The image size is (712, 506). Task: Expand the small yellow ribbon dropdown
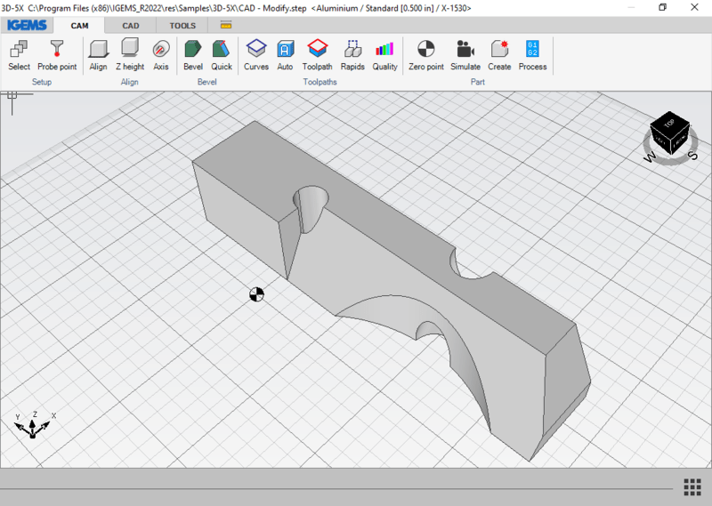[x=226, y=26]
